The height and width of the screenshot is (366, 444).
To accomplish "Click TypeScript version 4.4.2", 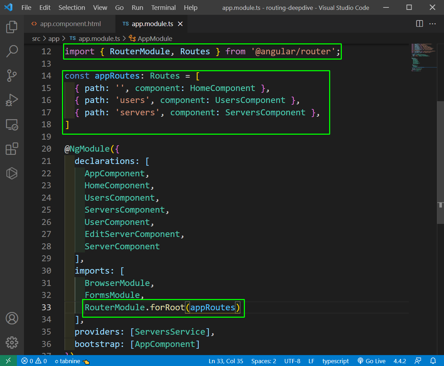I will tap(400, 361).
